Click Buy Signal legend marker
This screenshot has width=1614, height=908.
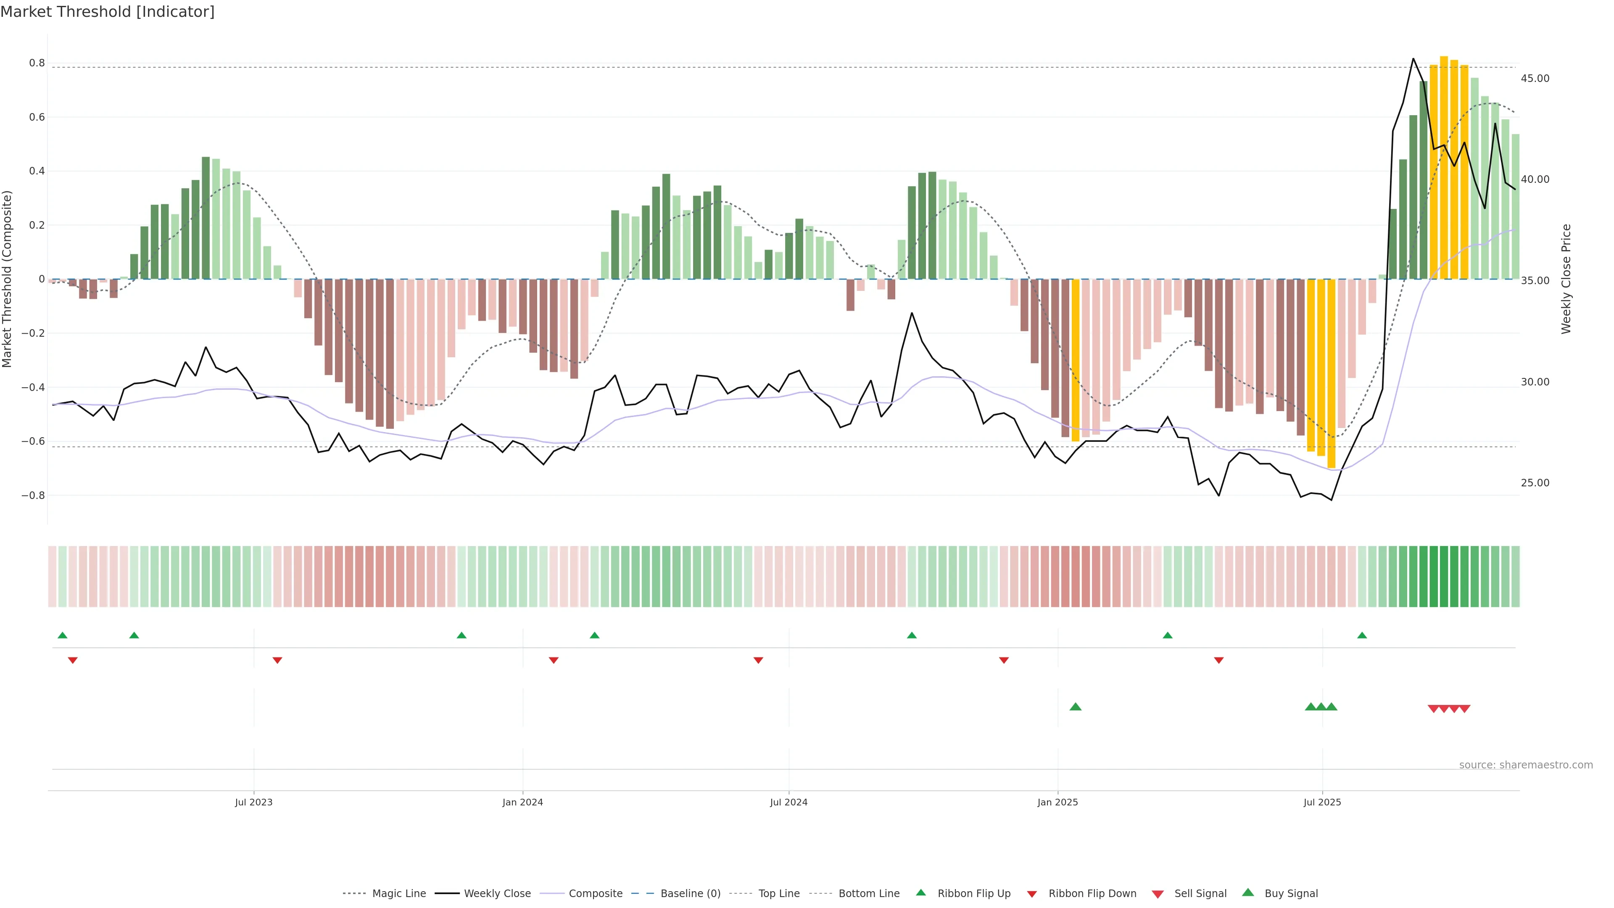pos(1248,892)
